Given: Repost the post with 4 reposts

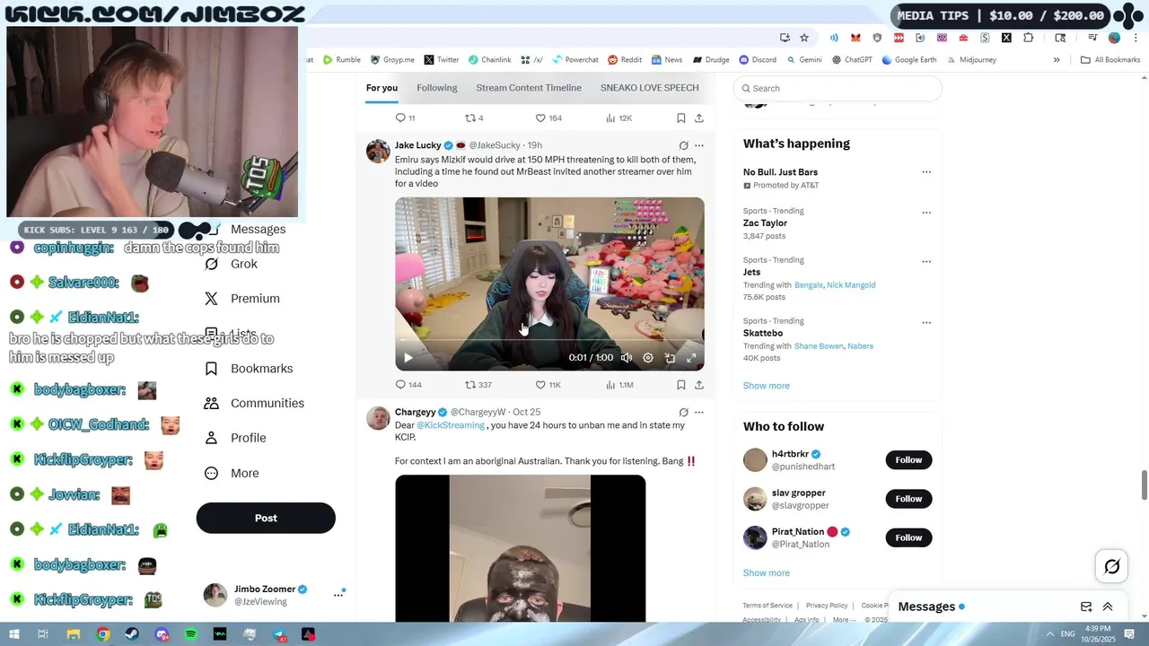Looking at the screenshot, I should (474, 118).
